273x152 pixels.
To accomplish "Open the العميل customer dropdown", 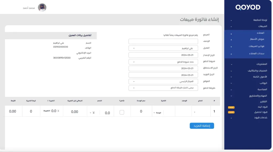I will tap(163, 48).
